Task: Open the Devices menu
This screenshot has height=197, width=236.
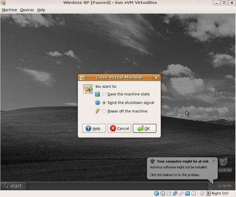Action: [27, 10]
